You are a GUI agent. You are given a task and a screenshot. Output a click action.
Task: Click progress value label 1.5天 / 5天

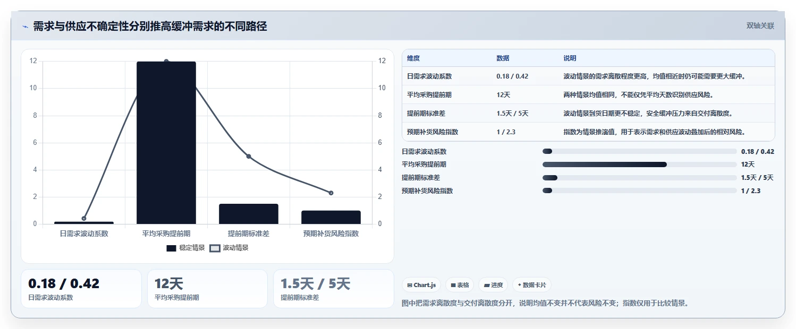[757, 177]
